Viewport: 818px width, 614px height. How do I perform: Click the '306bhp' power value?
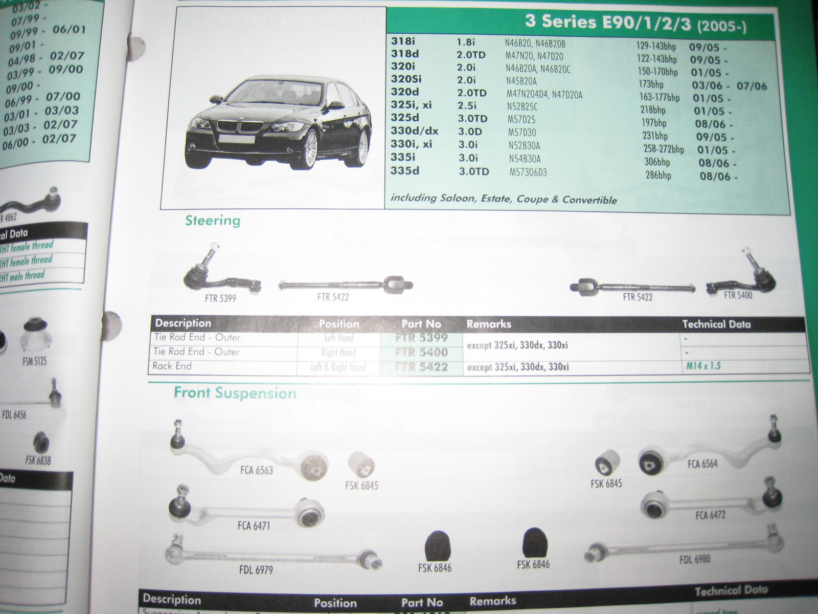tap(657, 162)
